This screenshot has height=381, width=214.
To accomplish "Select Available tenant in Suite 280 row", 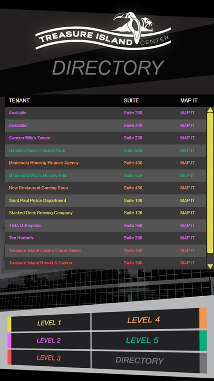I will 18,113.
